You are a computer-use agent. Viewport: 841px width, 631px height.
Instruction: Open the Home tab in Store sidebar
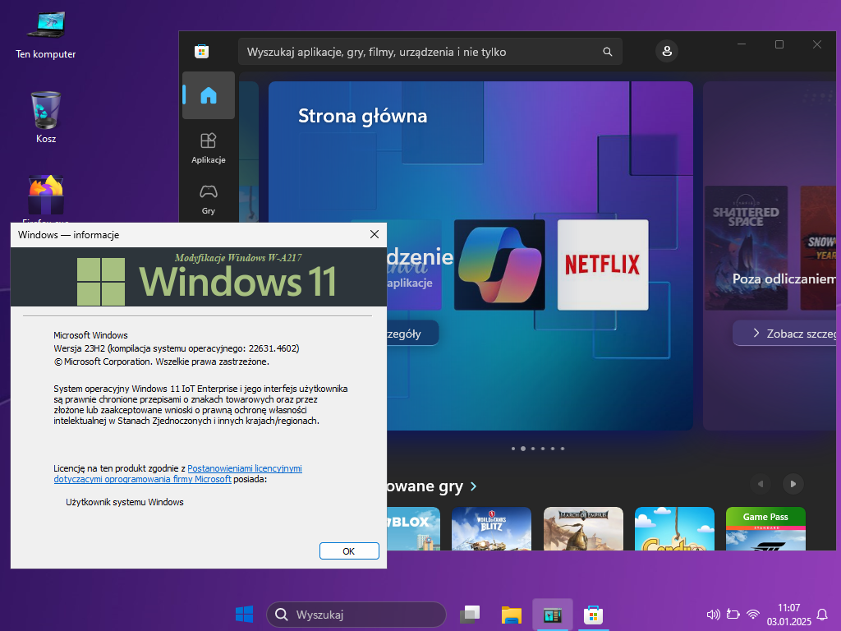point(209,95)
